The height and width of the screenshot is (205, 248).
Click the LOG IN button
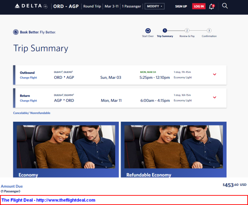pyautogui.click(x=199, y=6)
